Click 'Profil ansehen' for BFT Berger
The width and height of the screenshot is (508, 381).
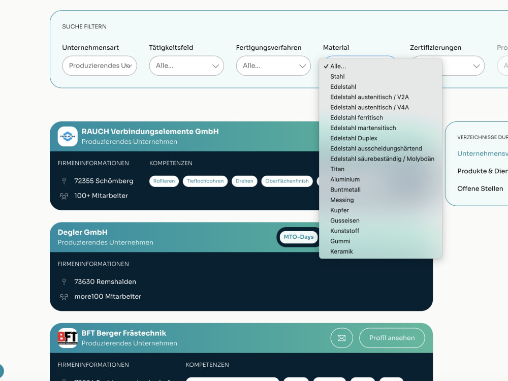click(x=392, y=338)
